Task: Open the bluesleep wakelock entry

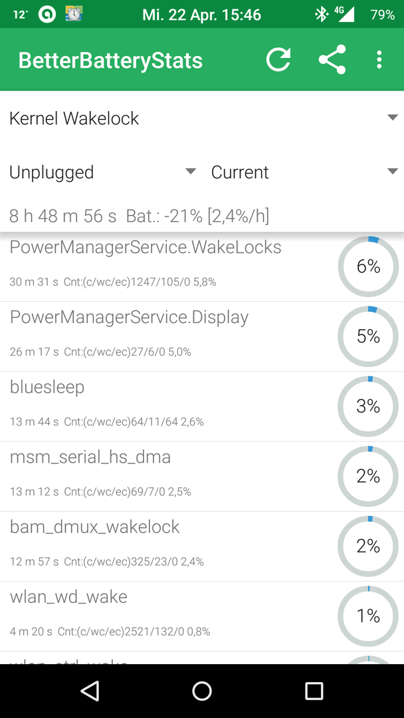Action: pos(202,407)
